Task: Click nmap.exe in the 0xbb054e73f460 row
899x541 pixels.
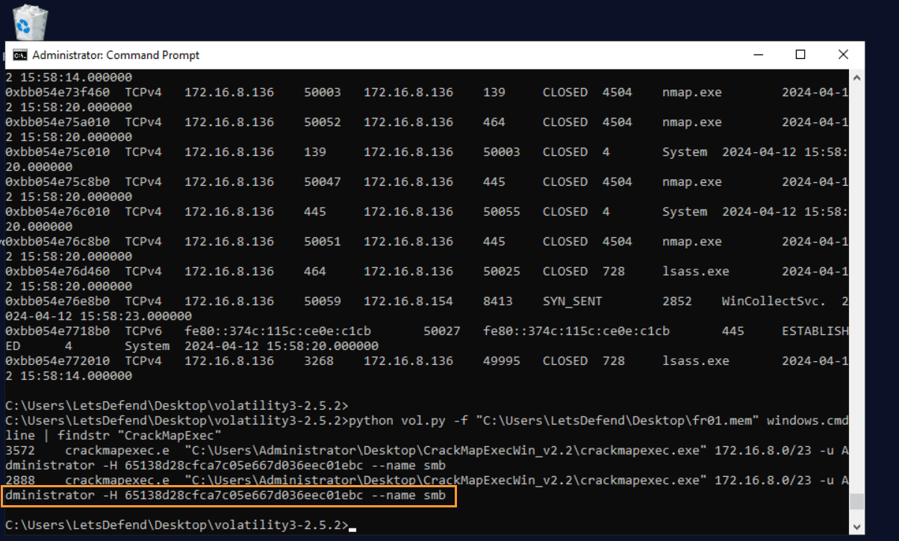Action: (x=692, y=93)
